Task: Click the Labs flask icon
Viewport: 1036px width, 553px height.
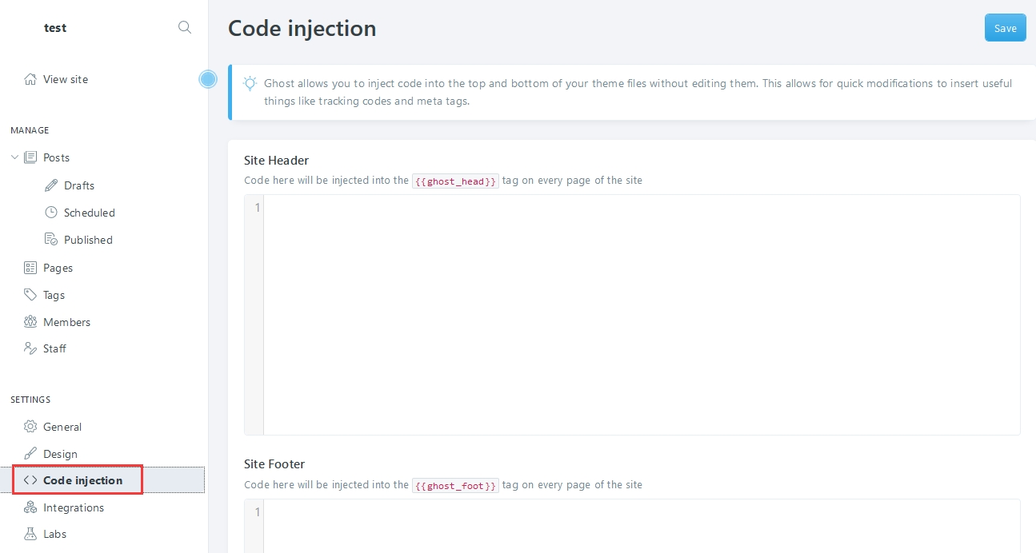Action: tap(30, 534)
